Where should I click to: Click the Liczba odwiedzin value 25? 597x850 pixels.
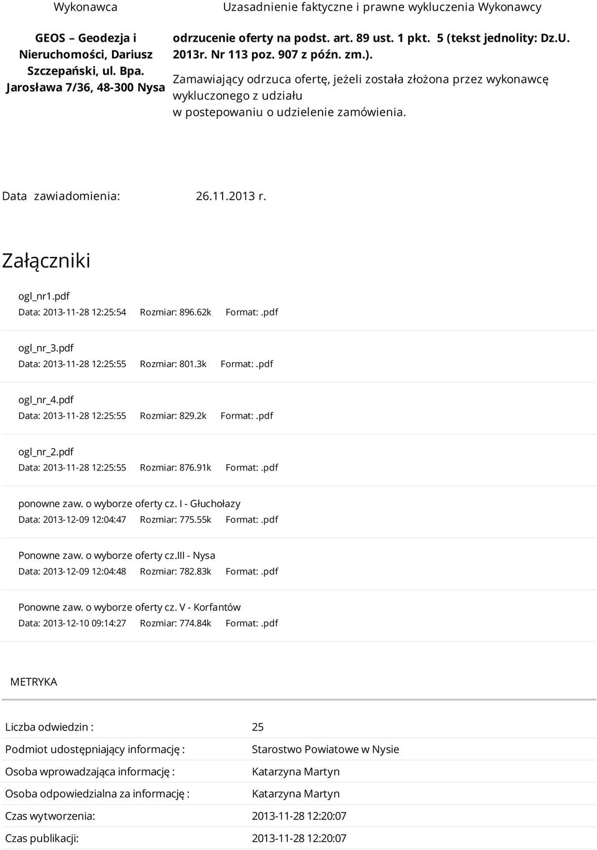click(257, 727)
